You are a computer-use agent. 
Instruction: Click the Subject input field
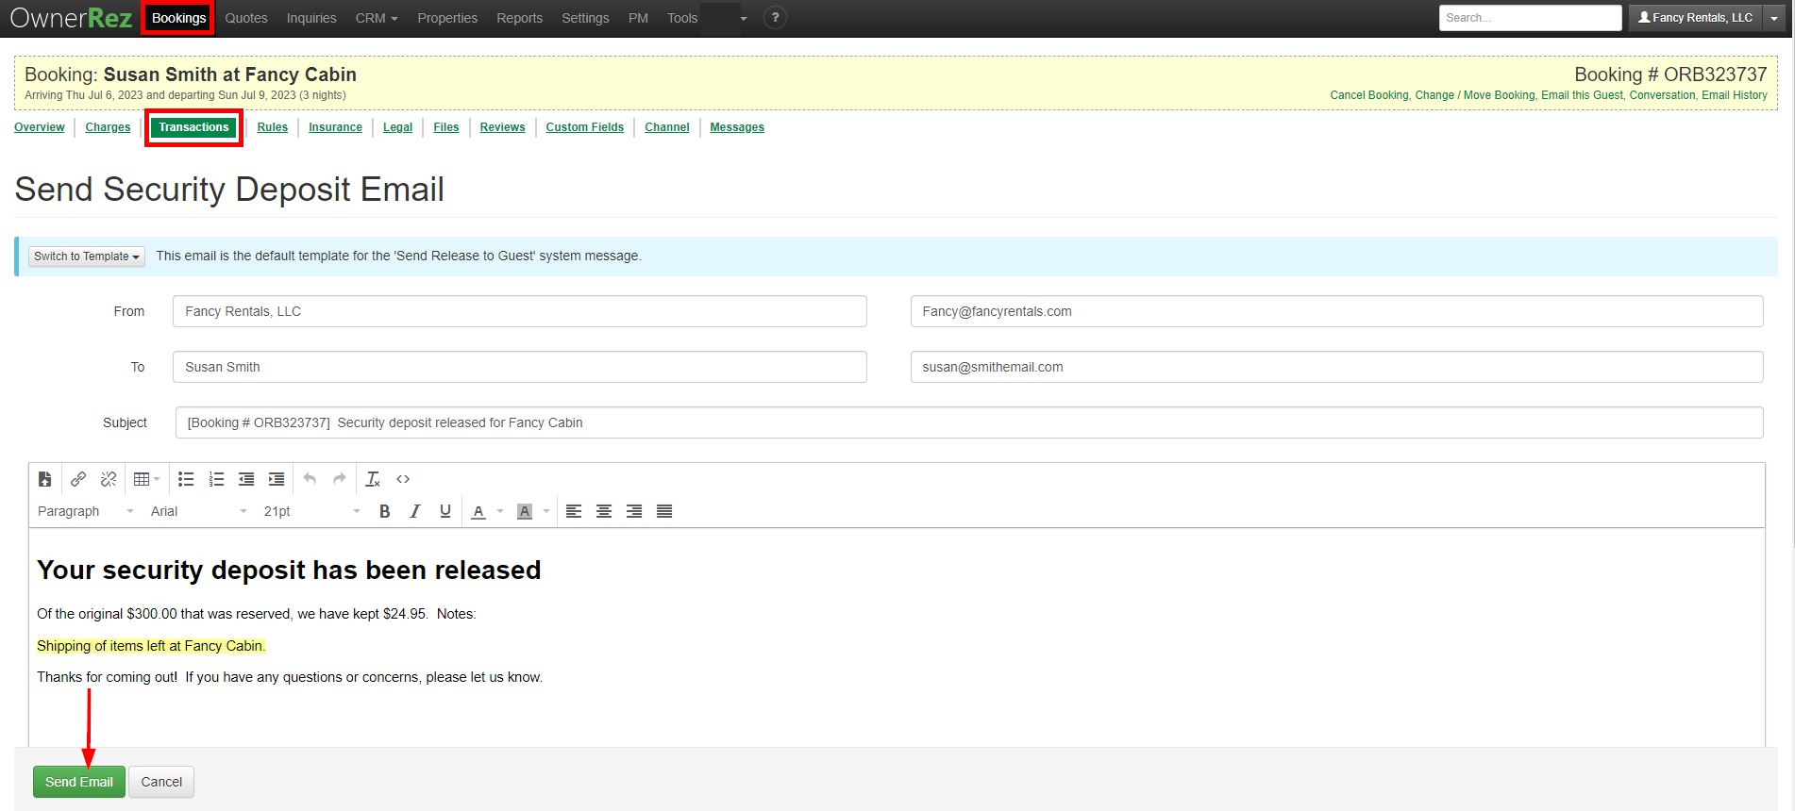point(968,422)
